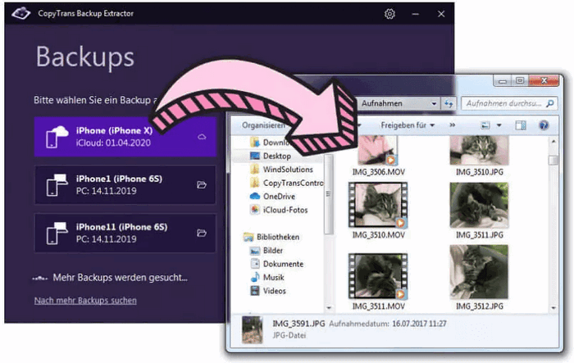574x363 pixels.
Task: Select IMG_3512.JPG thumbnail
Action: click(479, 272)
